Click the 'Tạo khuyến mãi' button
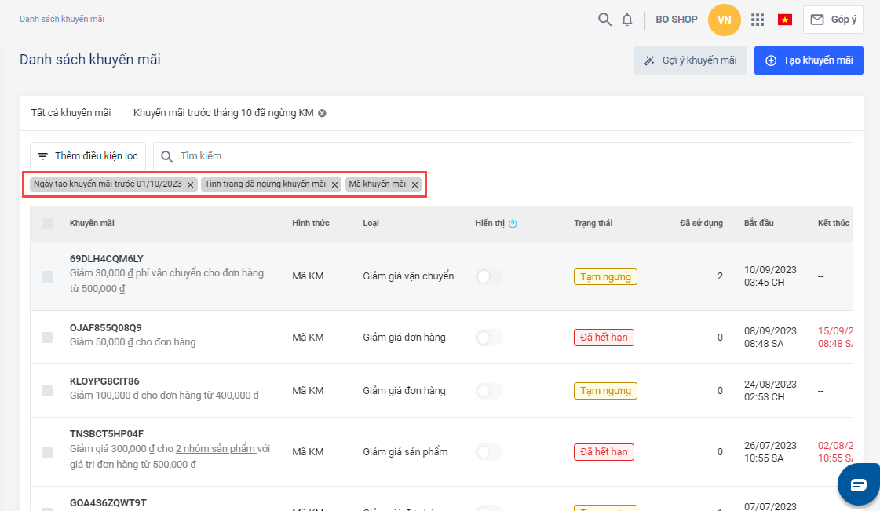Viewport: 880px width, 511px height. tap(809, 60)
